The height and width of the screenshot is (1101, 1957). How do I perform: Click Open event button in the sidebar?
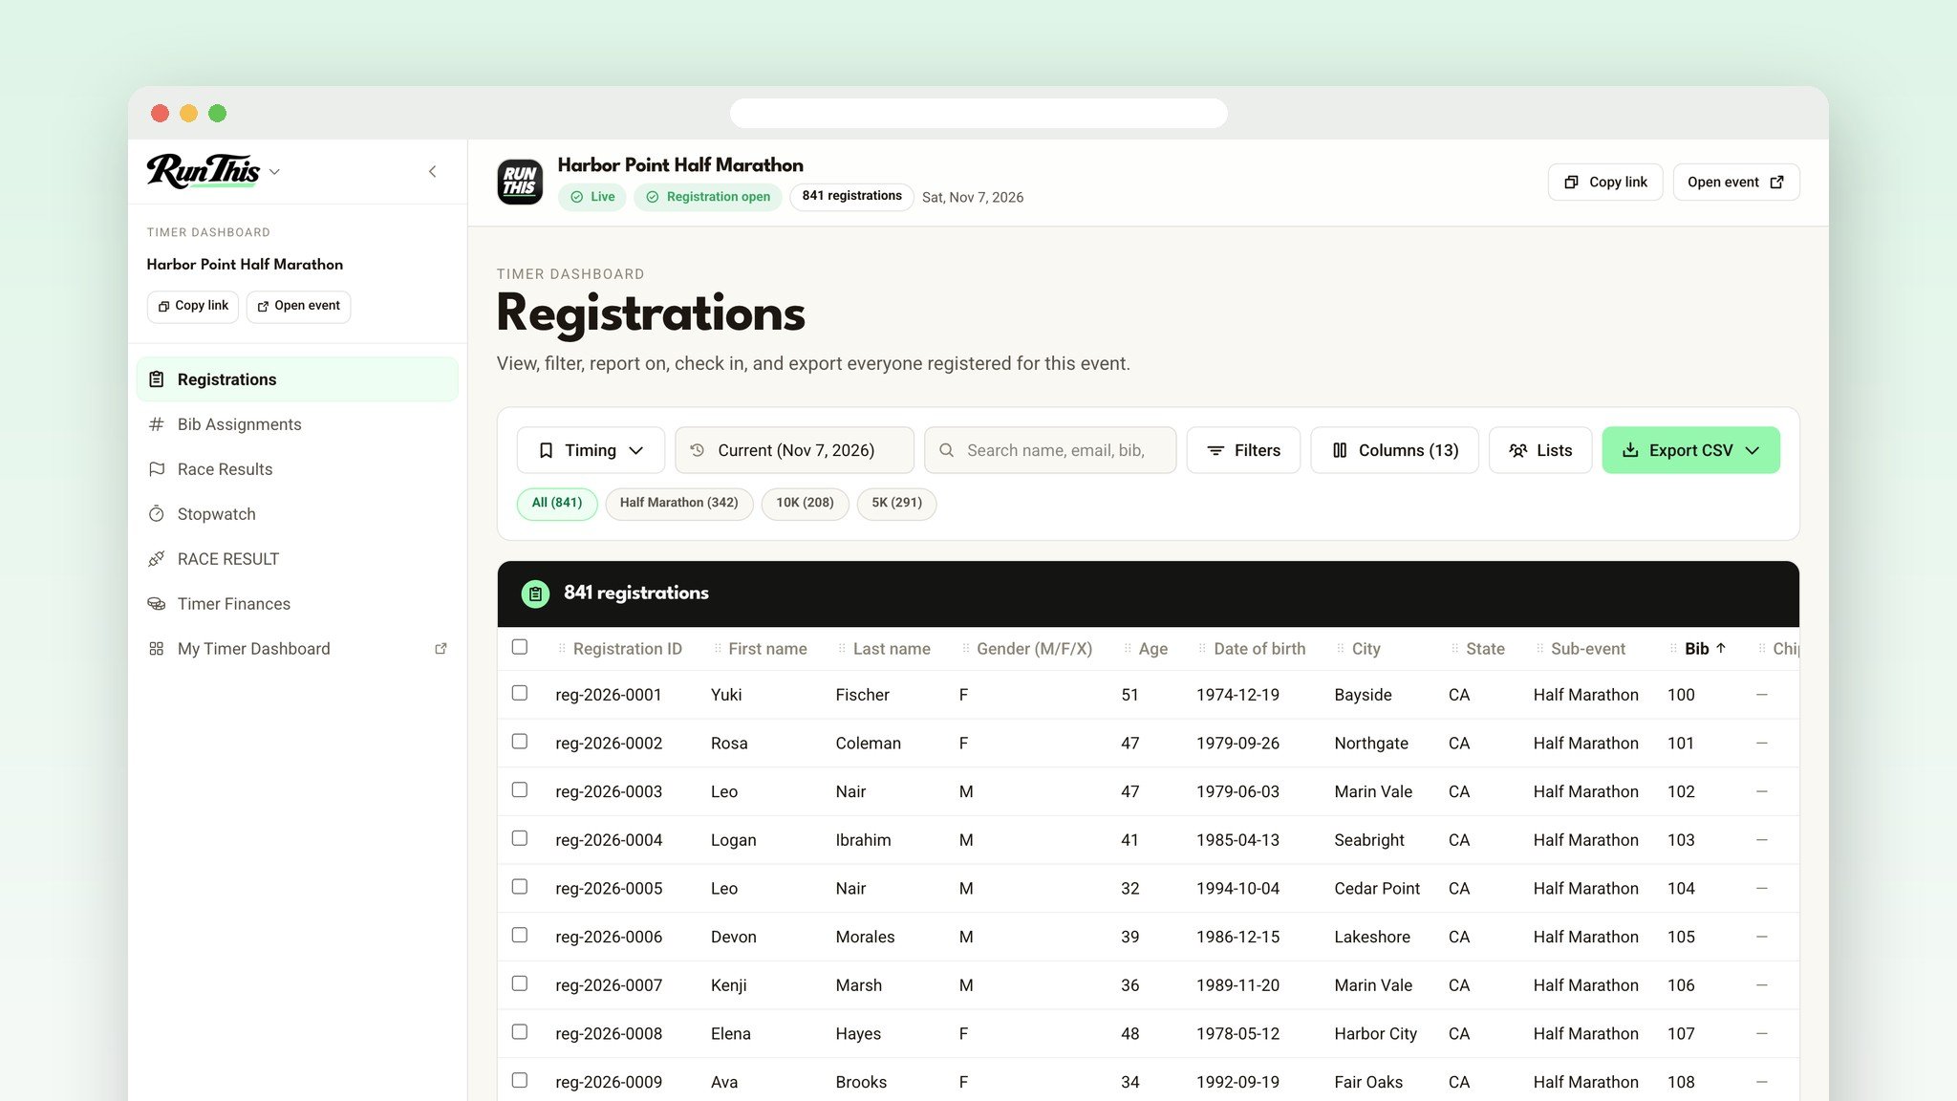[298, 307]
